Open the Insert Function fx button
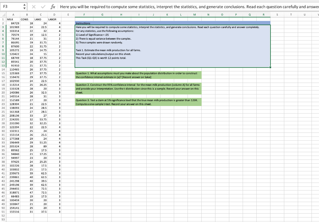The image size is (319, 222). 53,7
